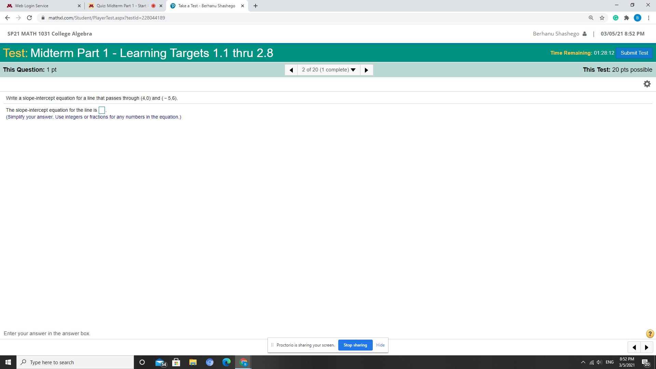The width and height of the screenshot is (656, 369).
Task: Open the browser extensions puzzle icon
Action: point(626,18)
